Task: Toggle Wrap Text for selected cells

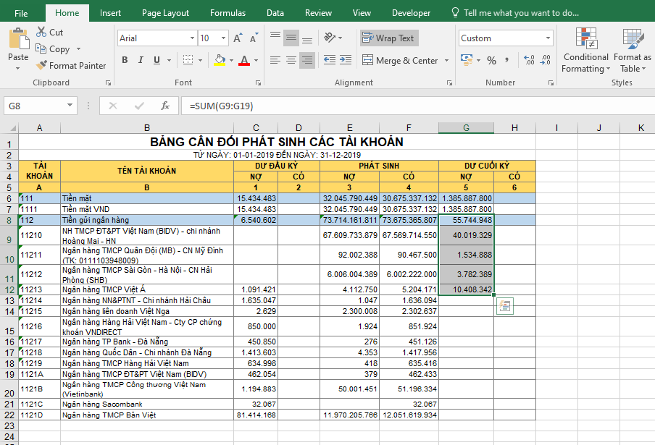Action: pos(388,38)
